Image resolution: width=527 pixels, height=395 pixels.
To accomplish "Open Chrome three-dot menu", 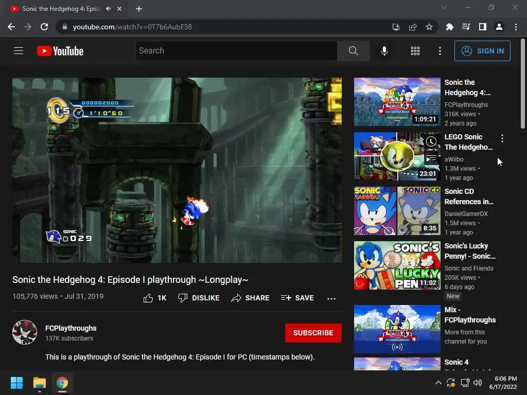I will point(516,27).
